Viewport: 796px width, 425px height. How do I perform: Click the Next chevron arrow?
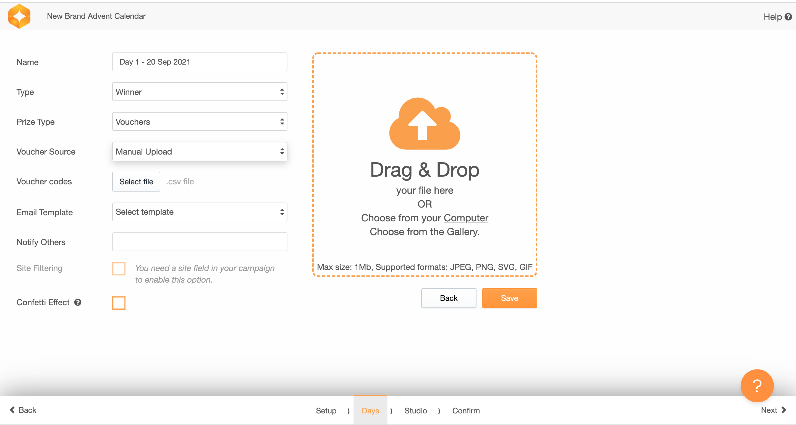click(x=783, y=410)
